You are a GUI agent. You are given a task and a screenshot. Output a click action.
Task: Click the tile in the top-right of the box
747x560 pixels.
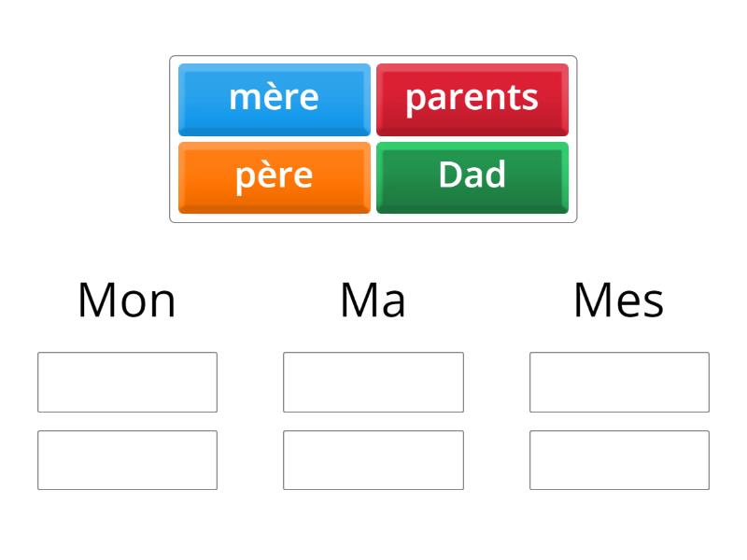click(x=472, y=97)
